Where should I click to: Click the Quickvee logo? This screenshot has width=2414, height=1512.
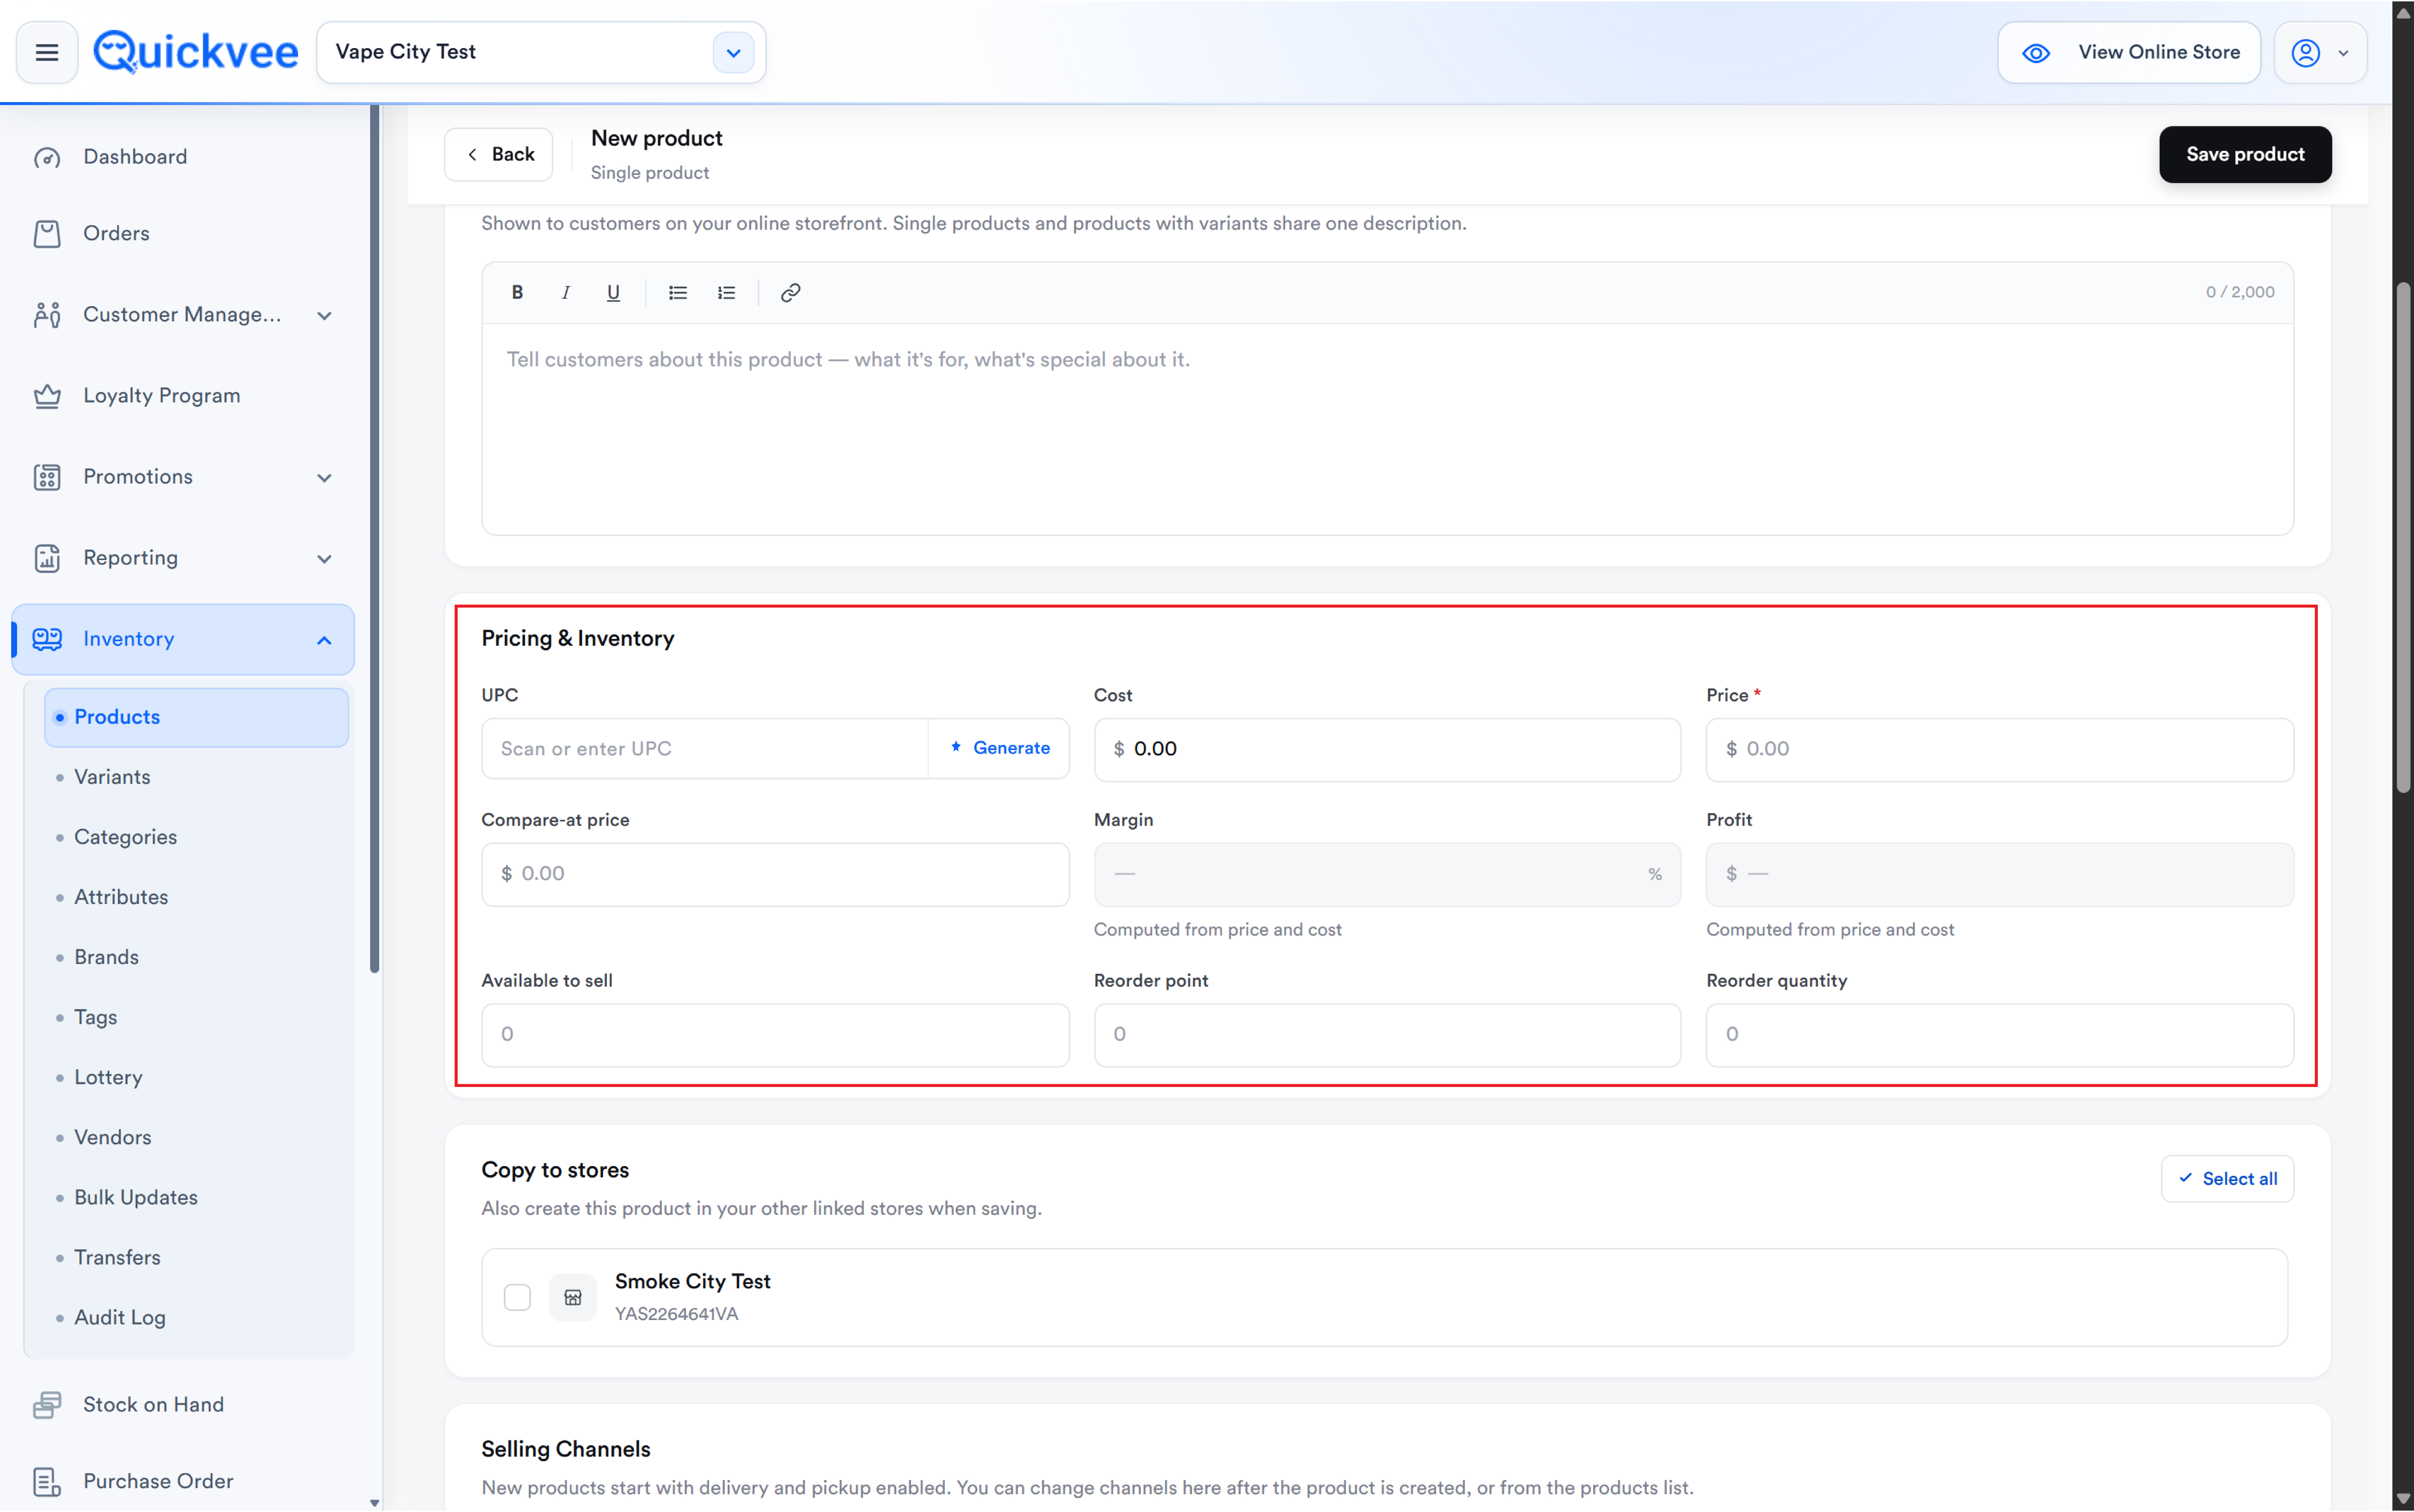click(x=196, y=52)
